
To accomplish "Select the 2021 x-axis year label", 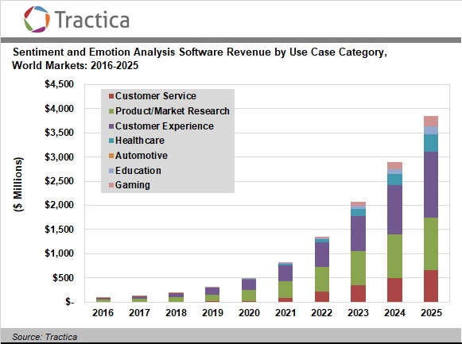I will pos(285,312).
